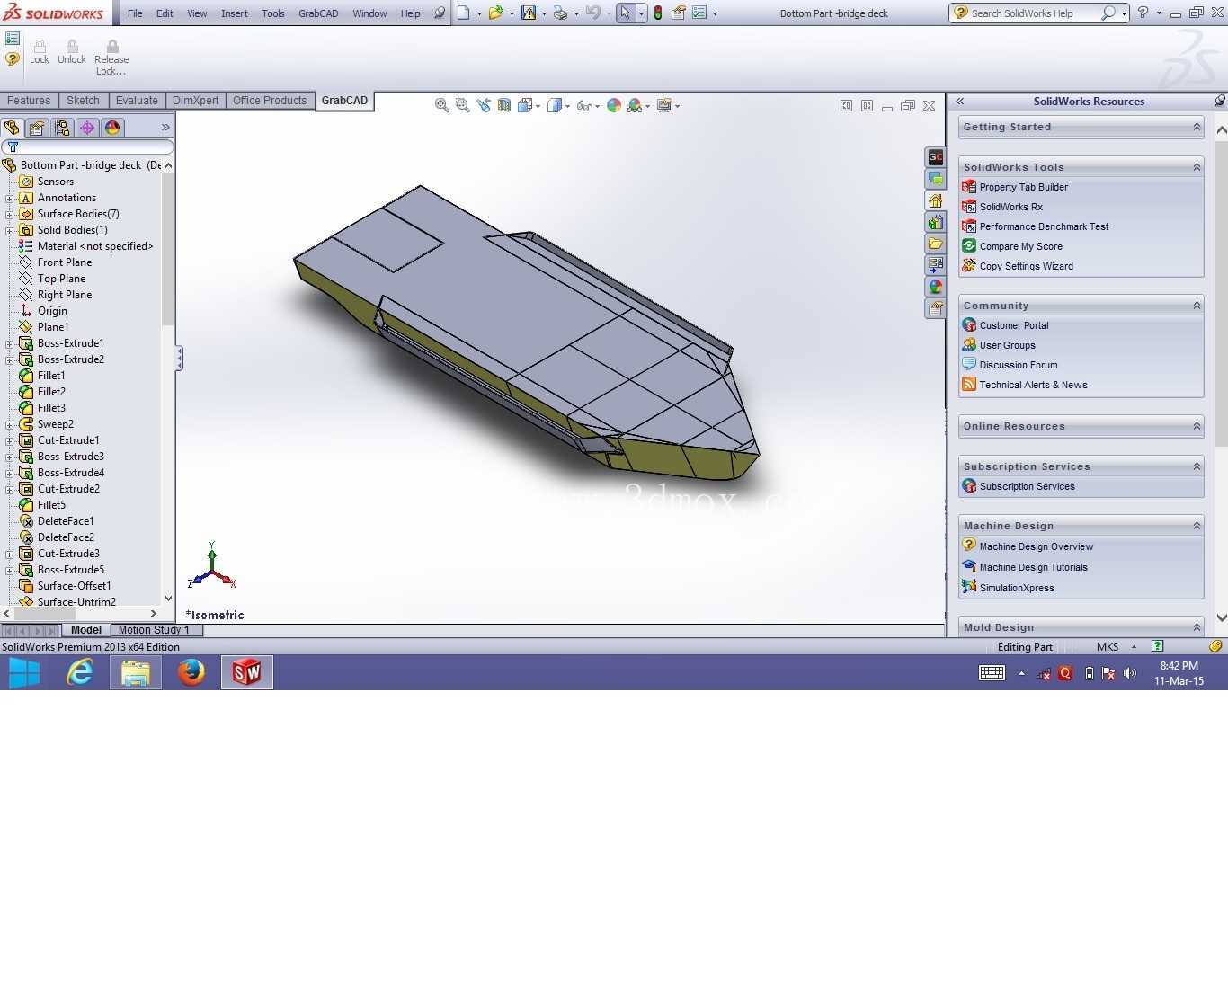Open the GrabCAD menu
The height and width of the screenshot is (1003, 1228).
[x=318, y=13]
